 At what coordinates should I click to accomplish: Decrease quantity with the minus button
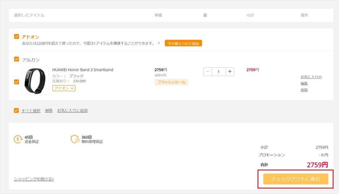pos(207,72)
